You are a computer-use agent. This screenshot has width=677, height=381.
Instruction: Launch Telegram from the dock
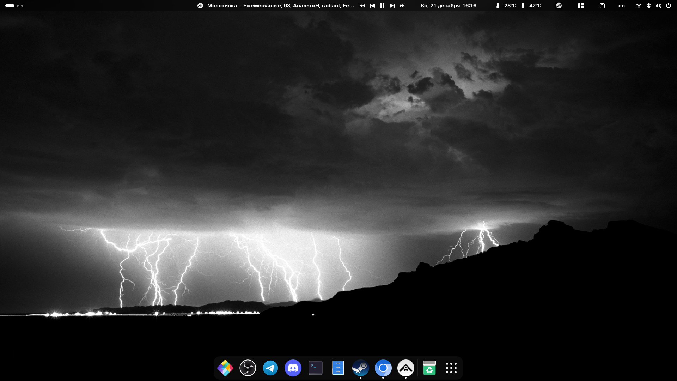(x=270, y=368)
